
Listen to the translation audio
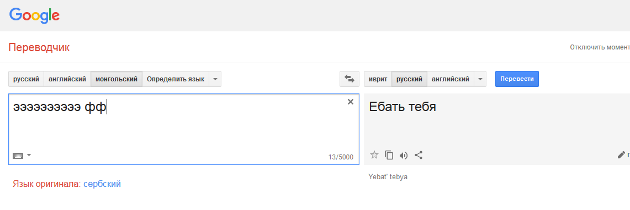tap(404, 156)
